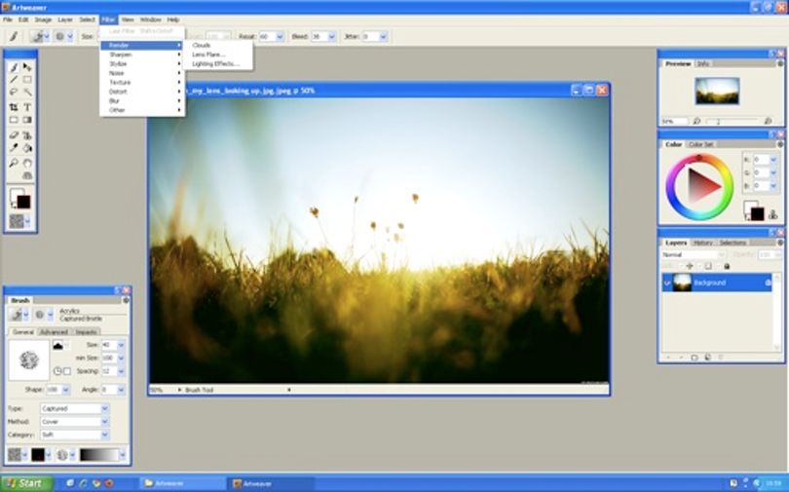Select the Text tool in the toolbox
The height and width of the screenshot is (492, 789).
(27, 107)
